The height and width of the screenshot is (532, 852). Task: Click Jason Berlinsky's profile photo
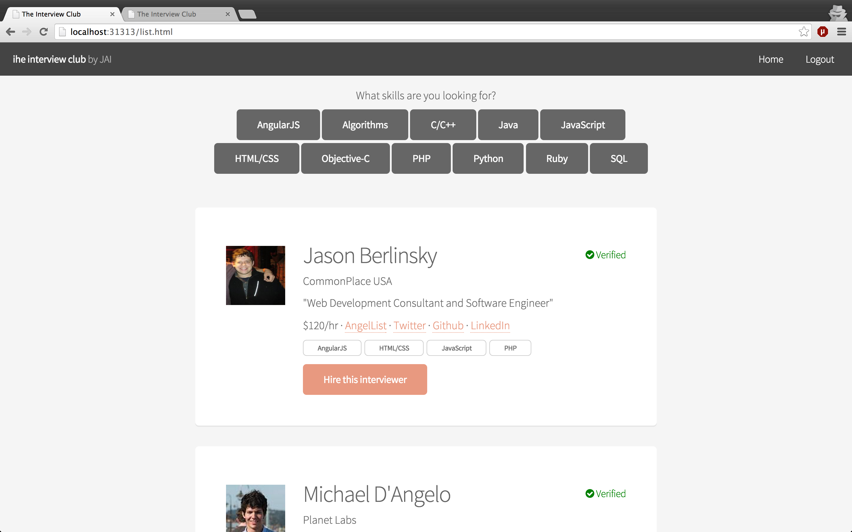255,275
